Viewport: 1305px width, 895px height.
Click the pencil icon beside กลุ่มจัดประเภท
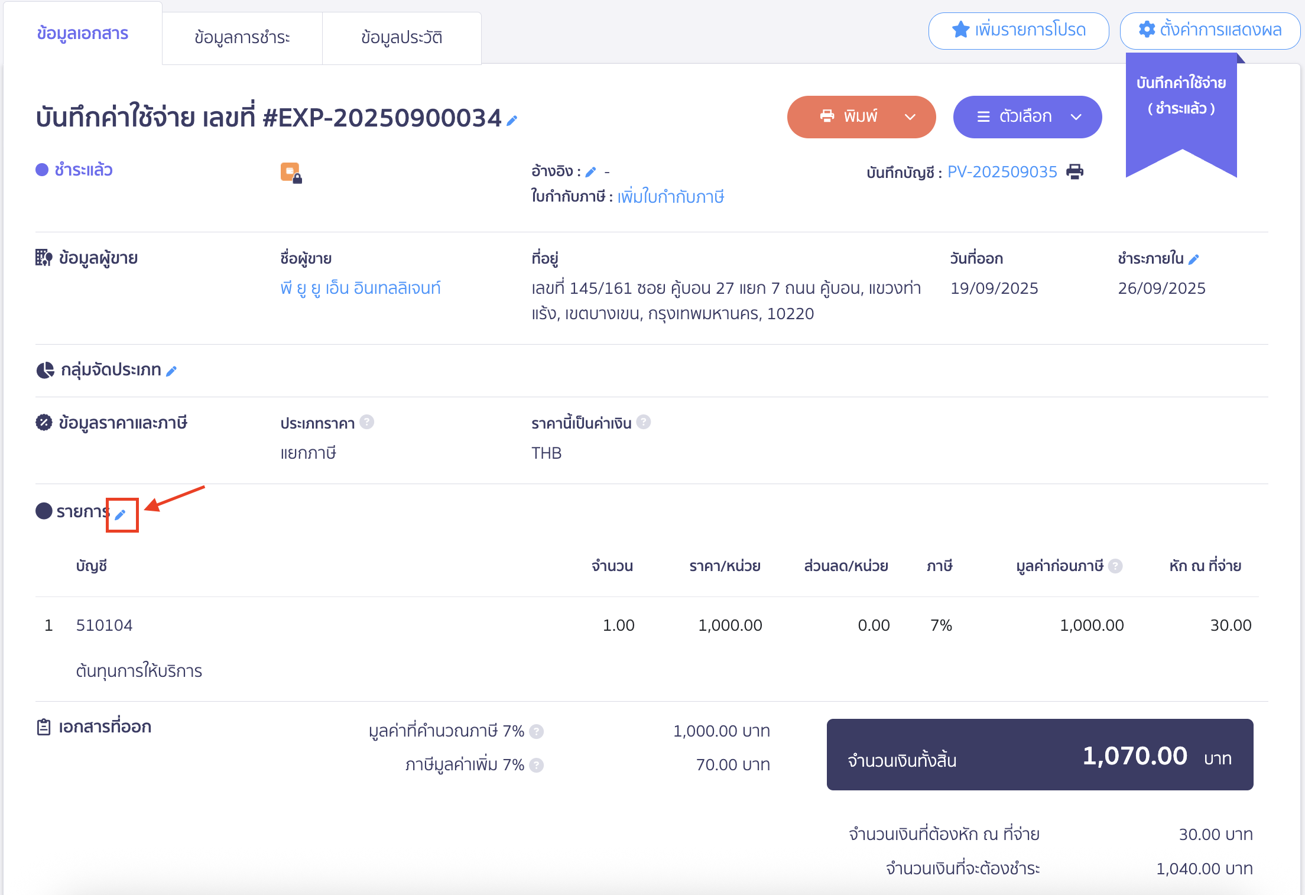pyautogui.click(x=171, y=371)
